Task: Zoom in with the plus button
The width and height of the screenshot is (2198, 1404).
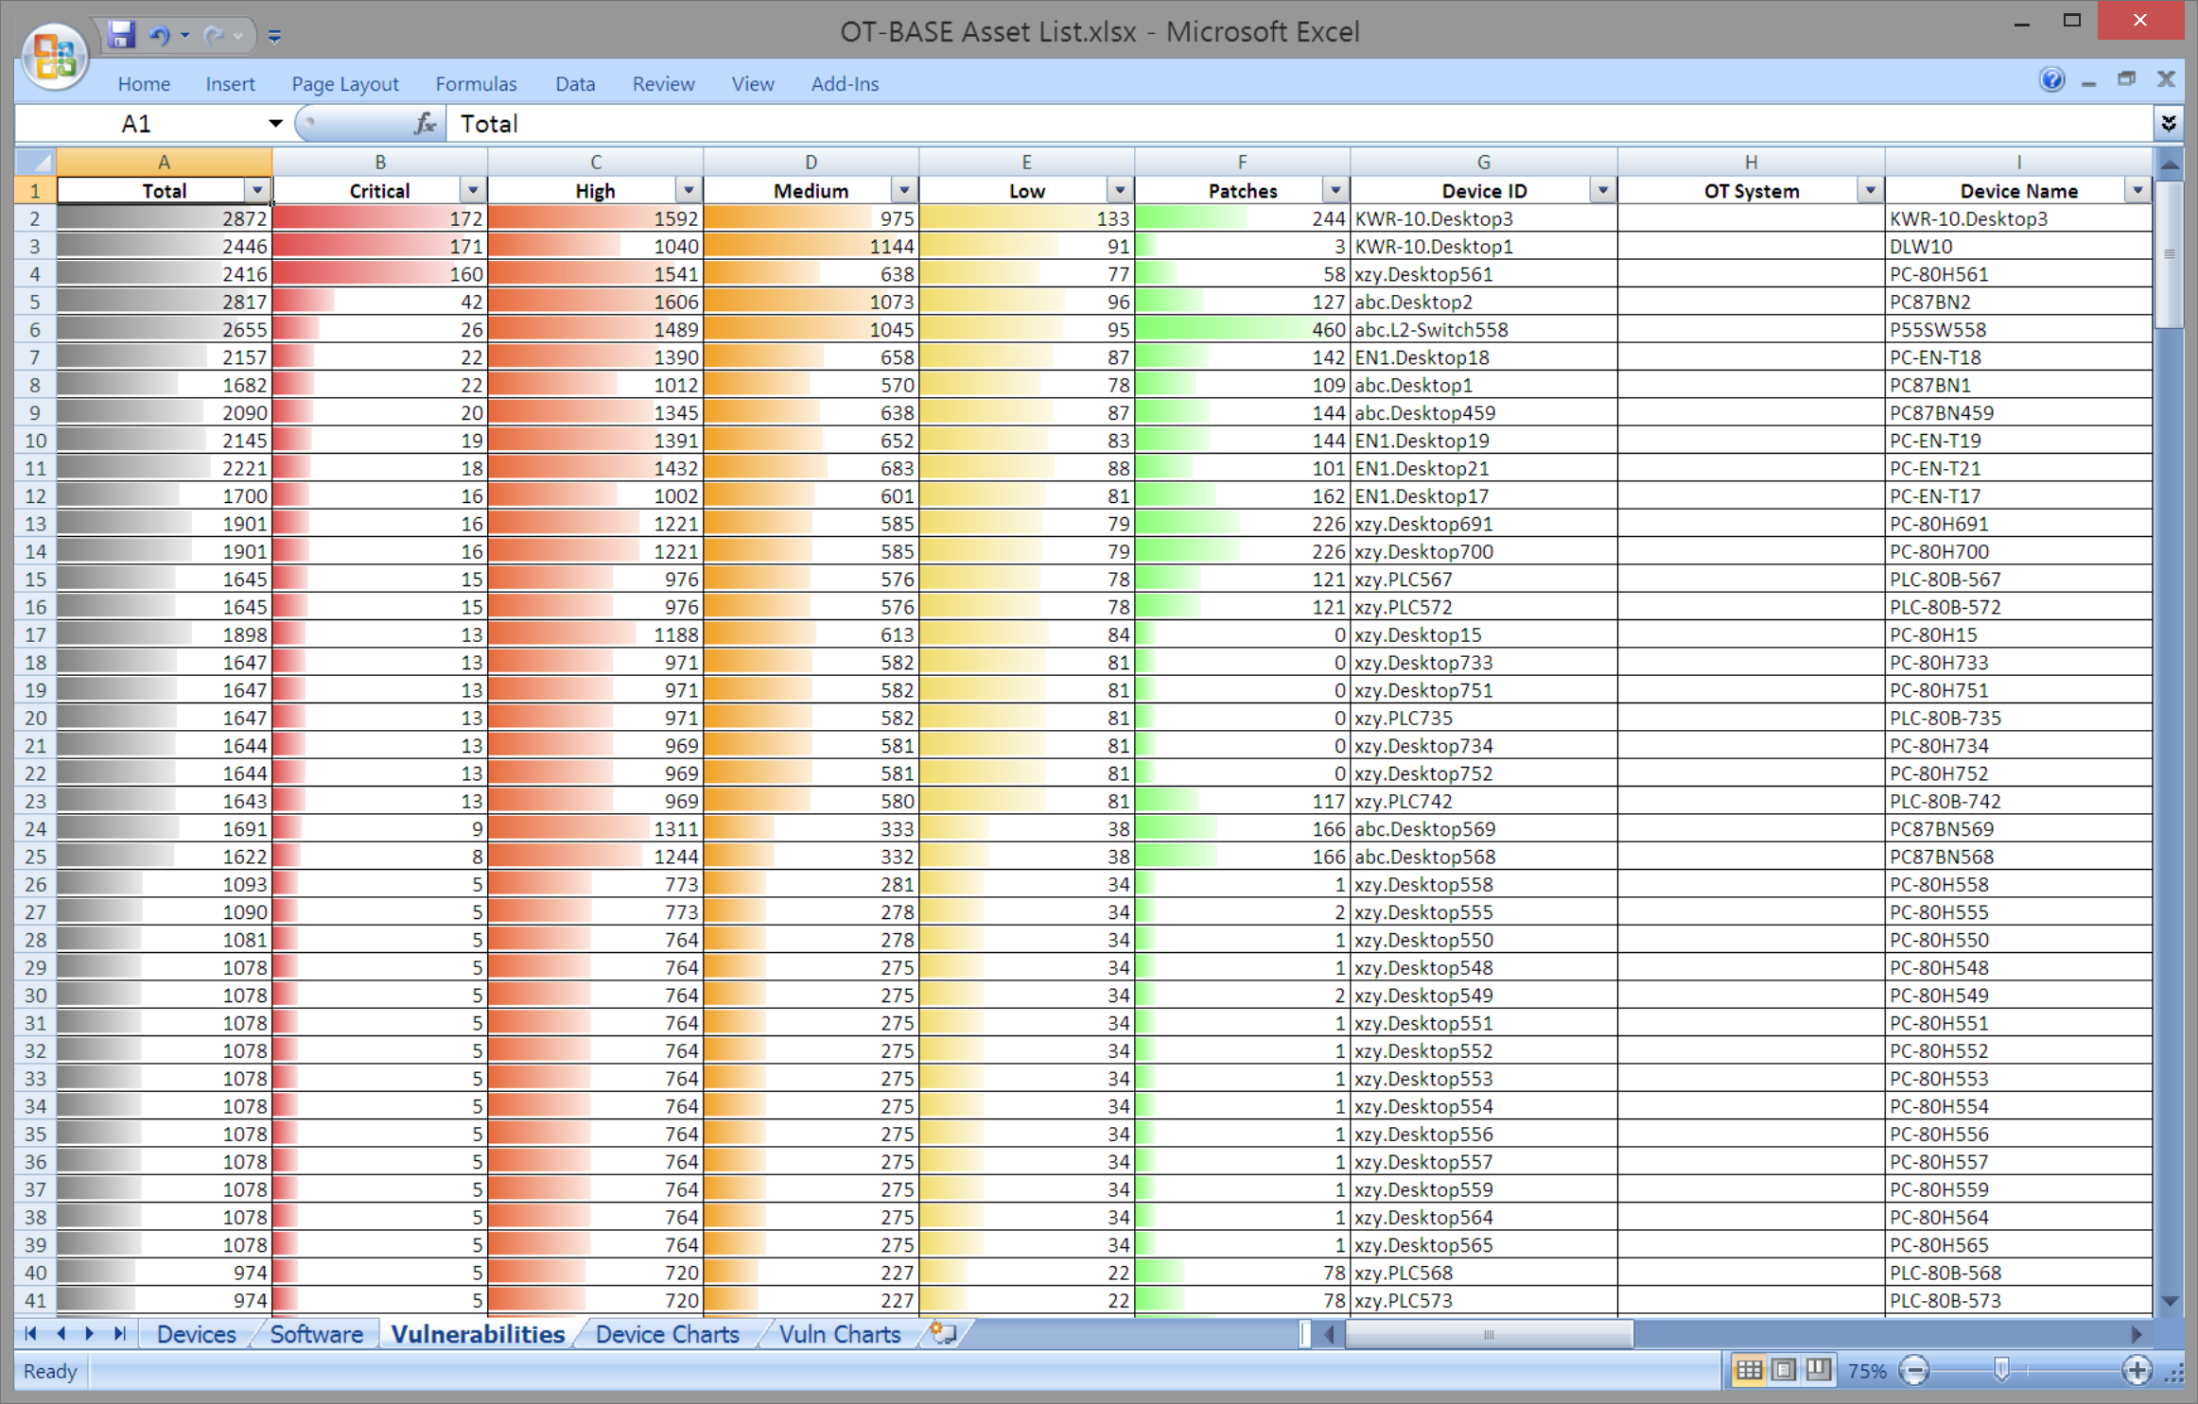Action: tap(2137, 1370)
